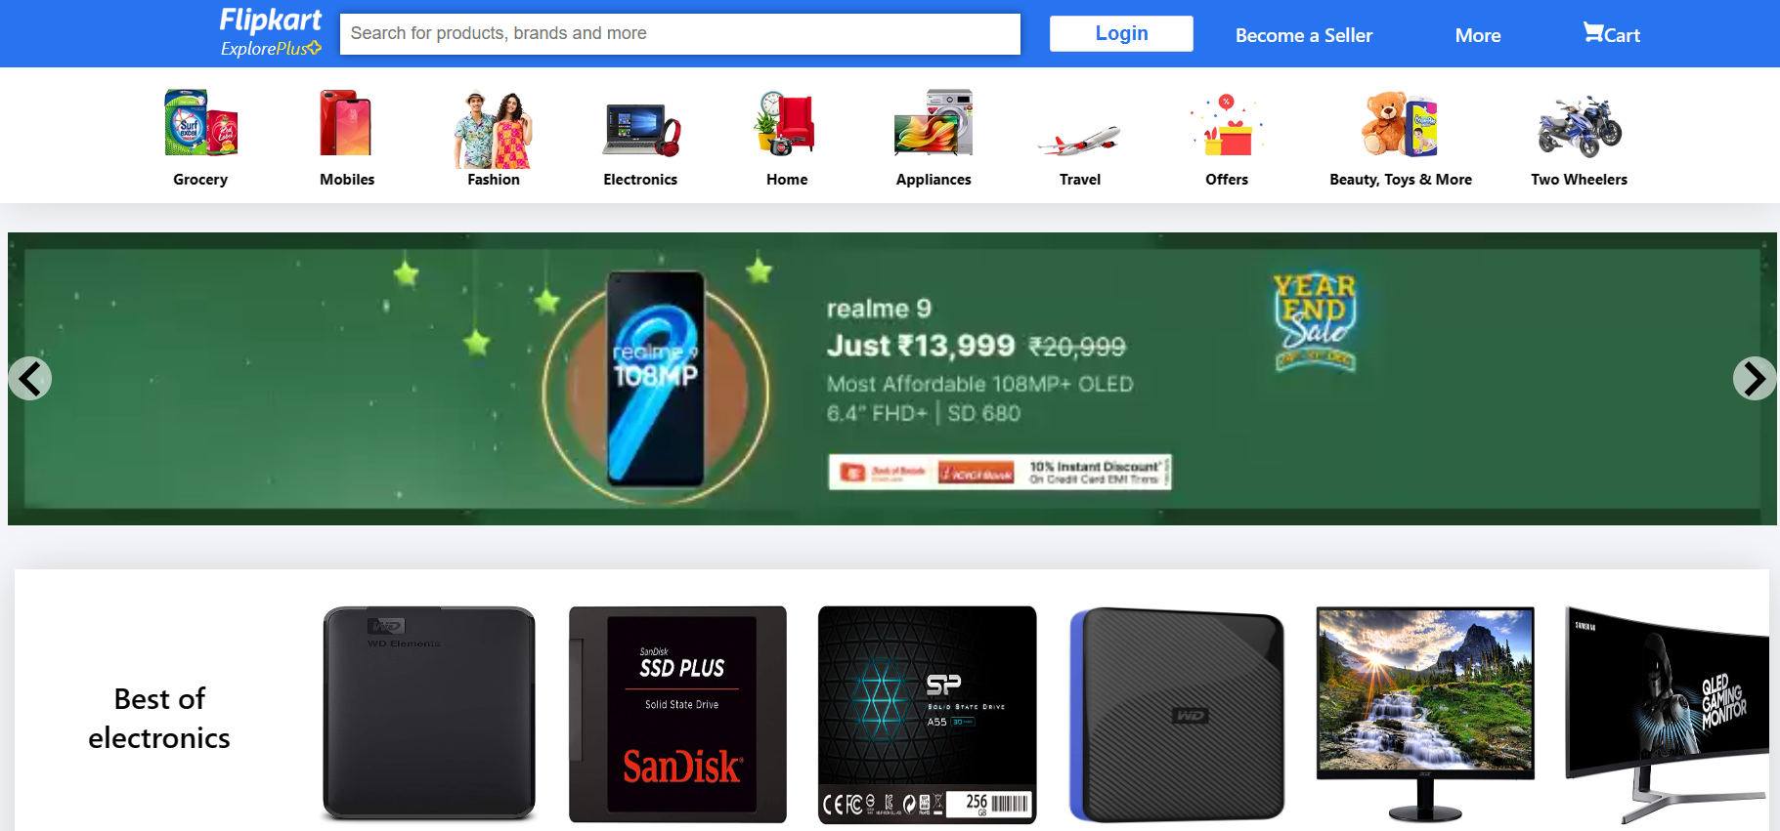This screenshot has width=1780, height=831.
Task: Select the Appliances category icon
Action: (933, 123)
